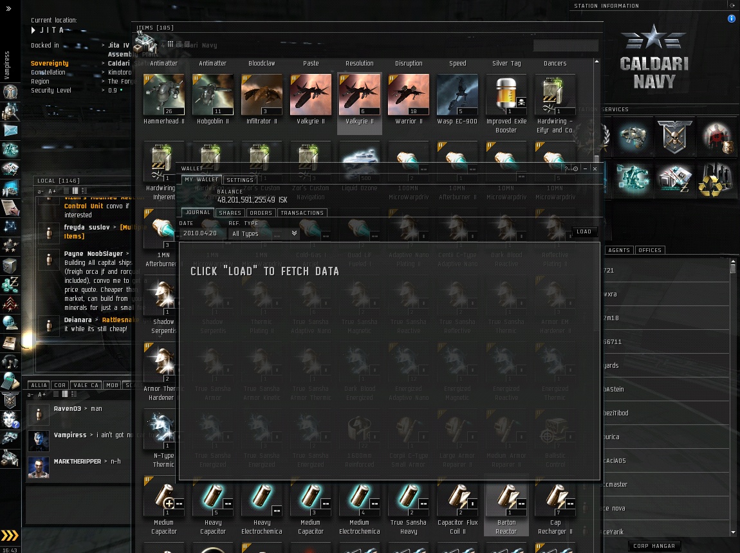The image size is (740, 553).
Task: Open Wallet window help question mark
Action: (566, 168)
